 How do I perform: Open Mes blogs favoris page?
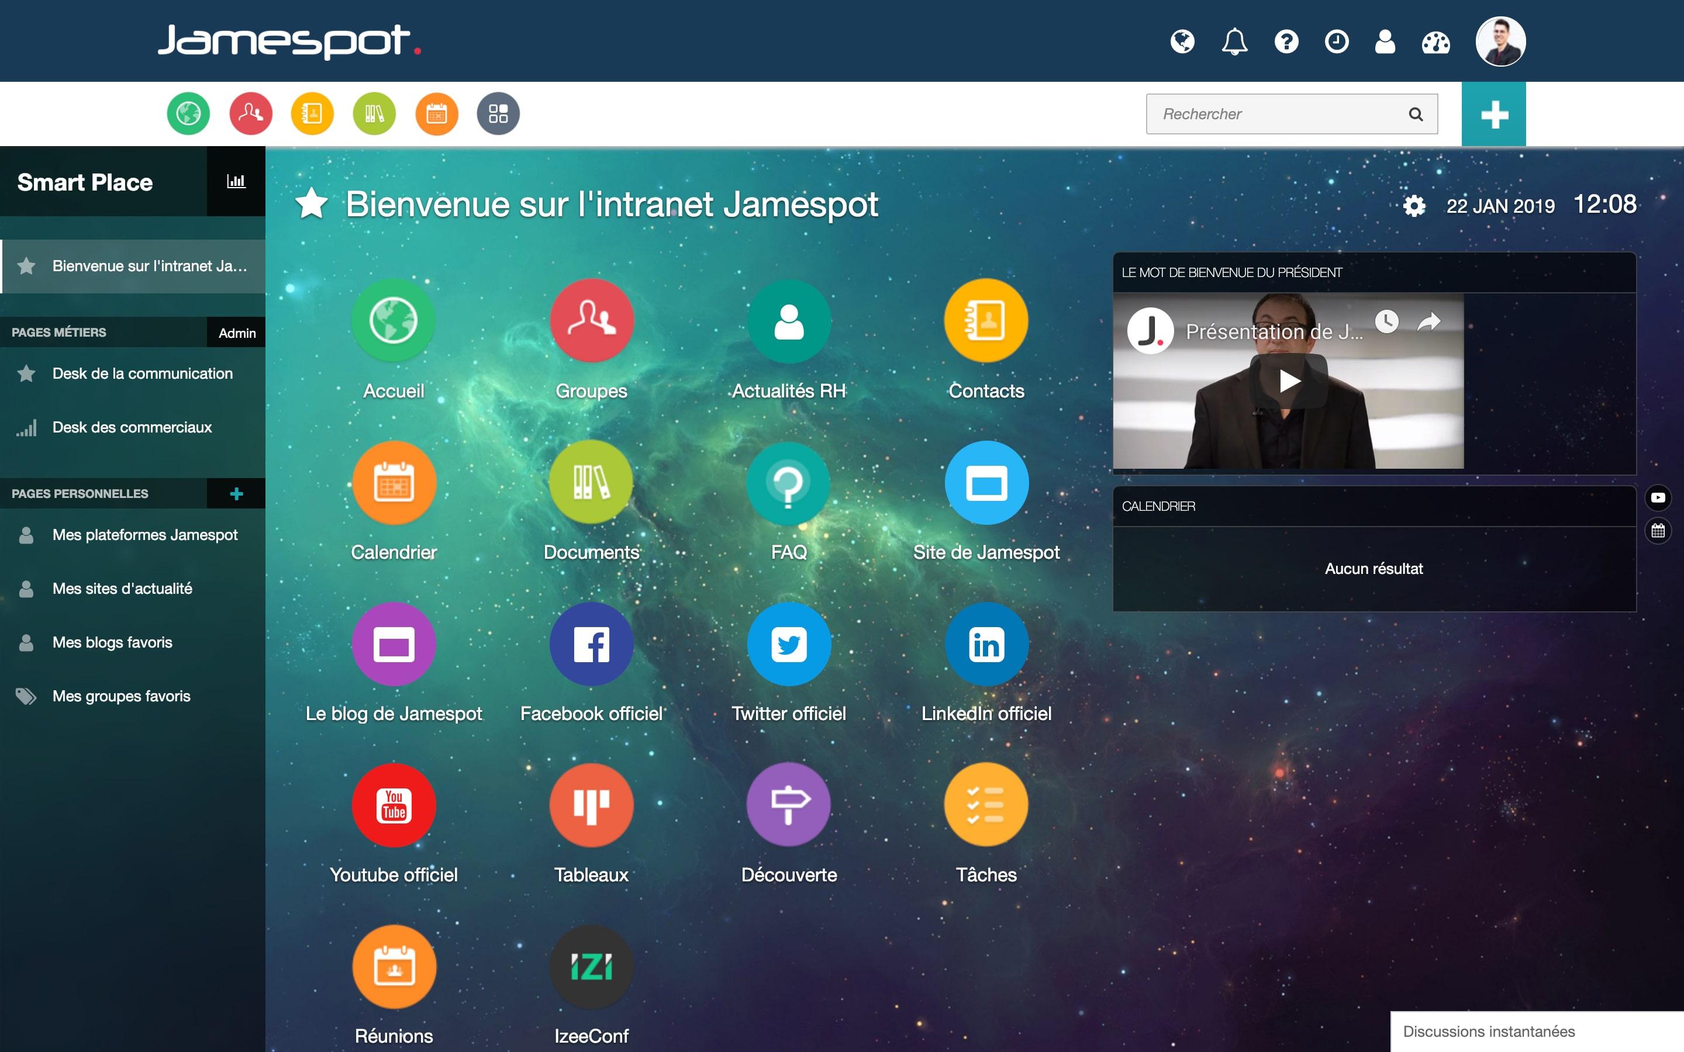point(112,642)
